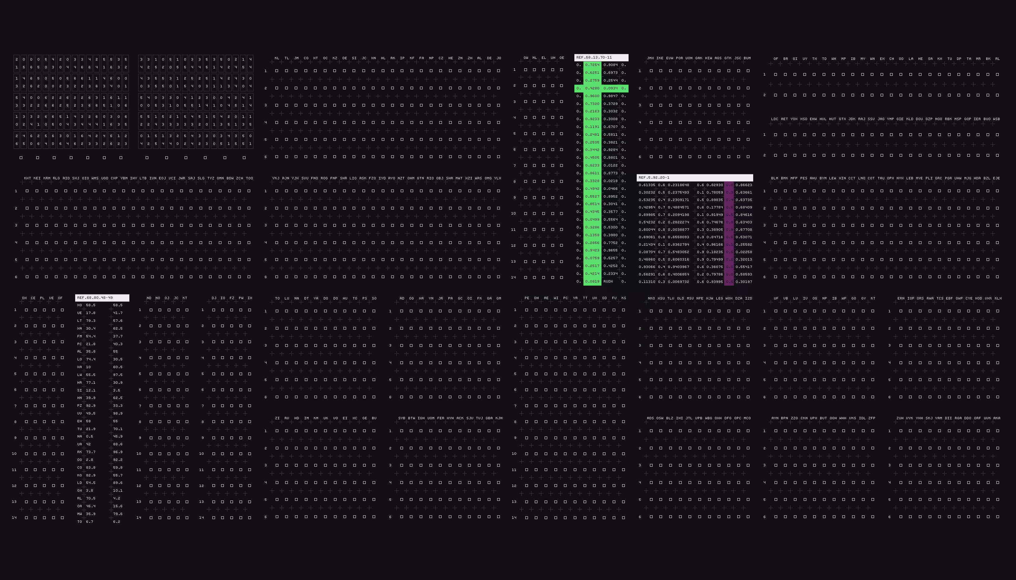Tick the checkbox under CZ in row 5
Viewport: 1016px width, 580px height.
tap(441, 139)
